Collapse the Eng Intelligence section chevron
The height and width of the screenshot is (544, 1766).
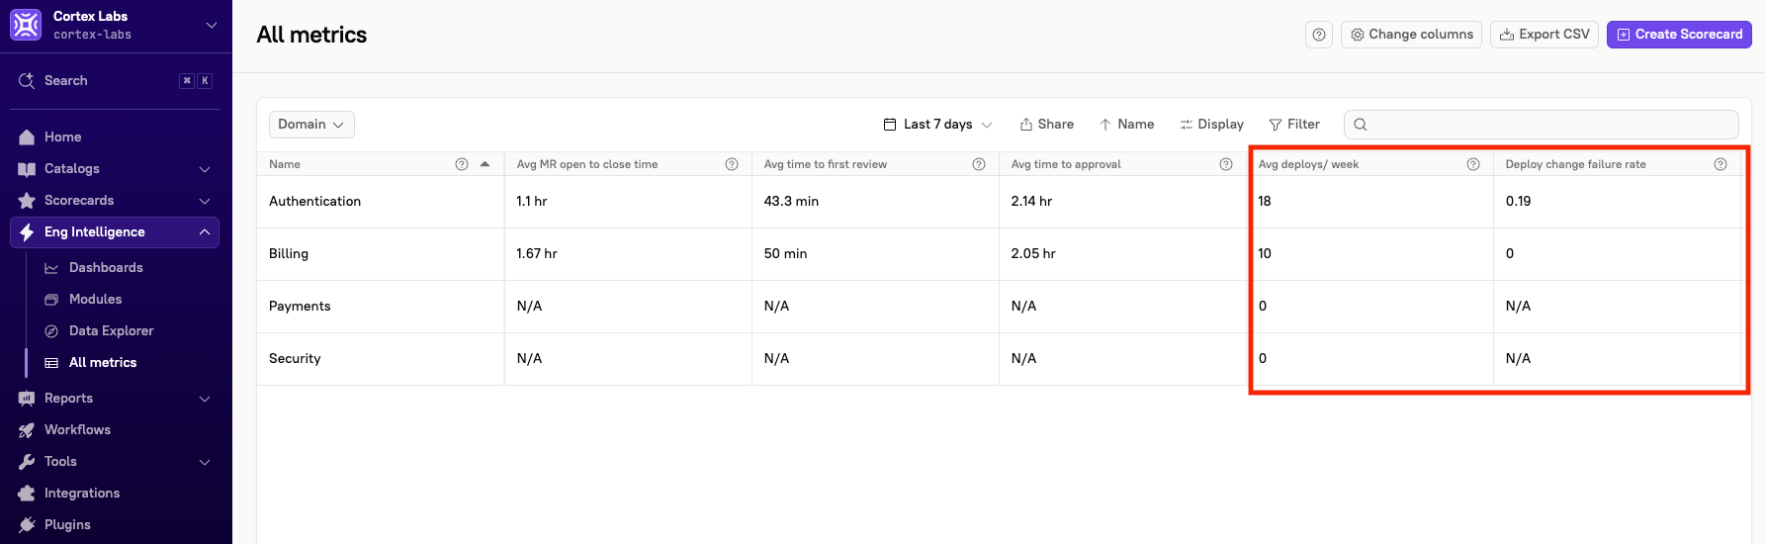click(x=205, y=232)
